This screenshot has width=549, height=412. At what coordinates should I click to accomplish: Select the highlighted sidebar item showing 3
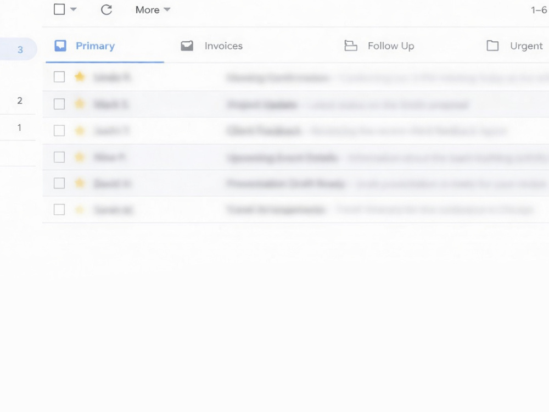tap(18, 49)
